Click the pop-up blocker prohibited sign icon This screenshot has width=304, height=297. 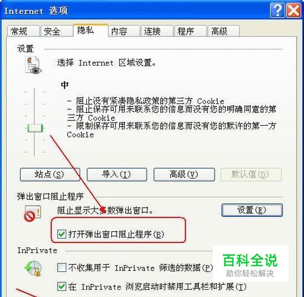32,214
